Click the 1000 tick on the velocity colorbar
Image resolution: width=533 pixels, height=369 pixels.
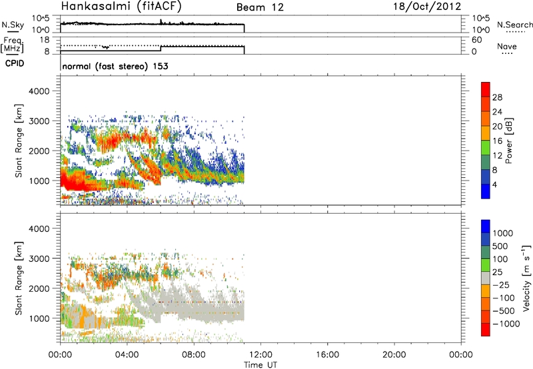(503, 233)
